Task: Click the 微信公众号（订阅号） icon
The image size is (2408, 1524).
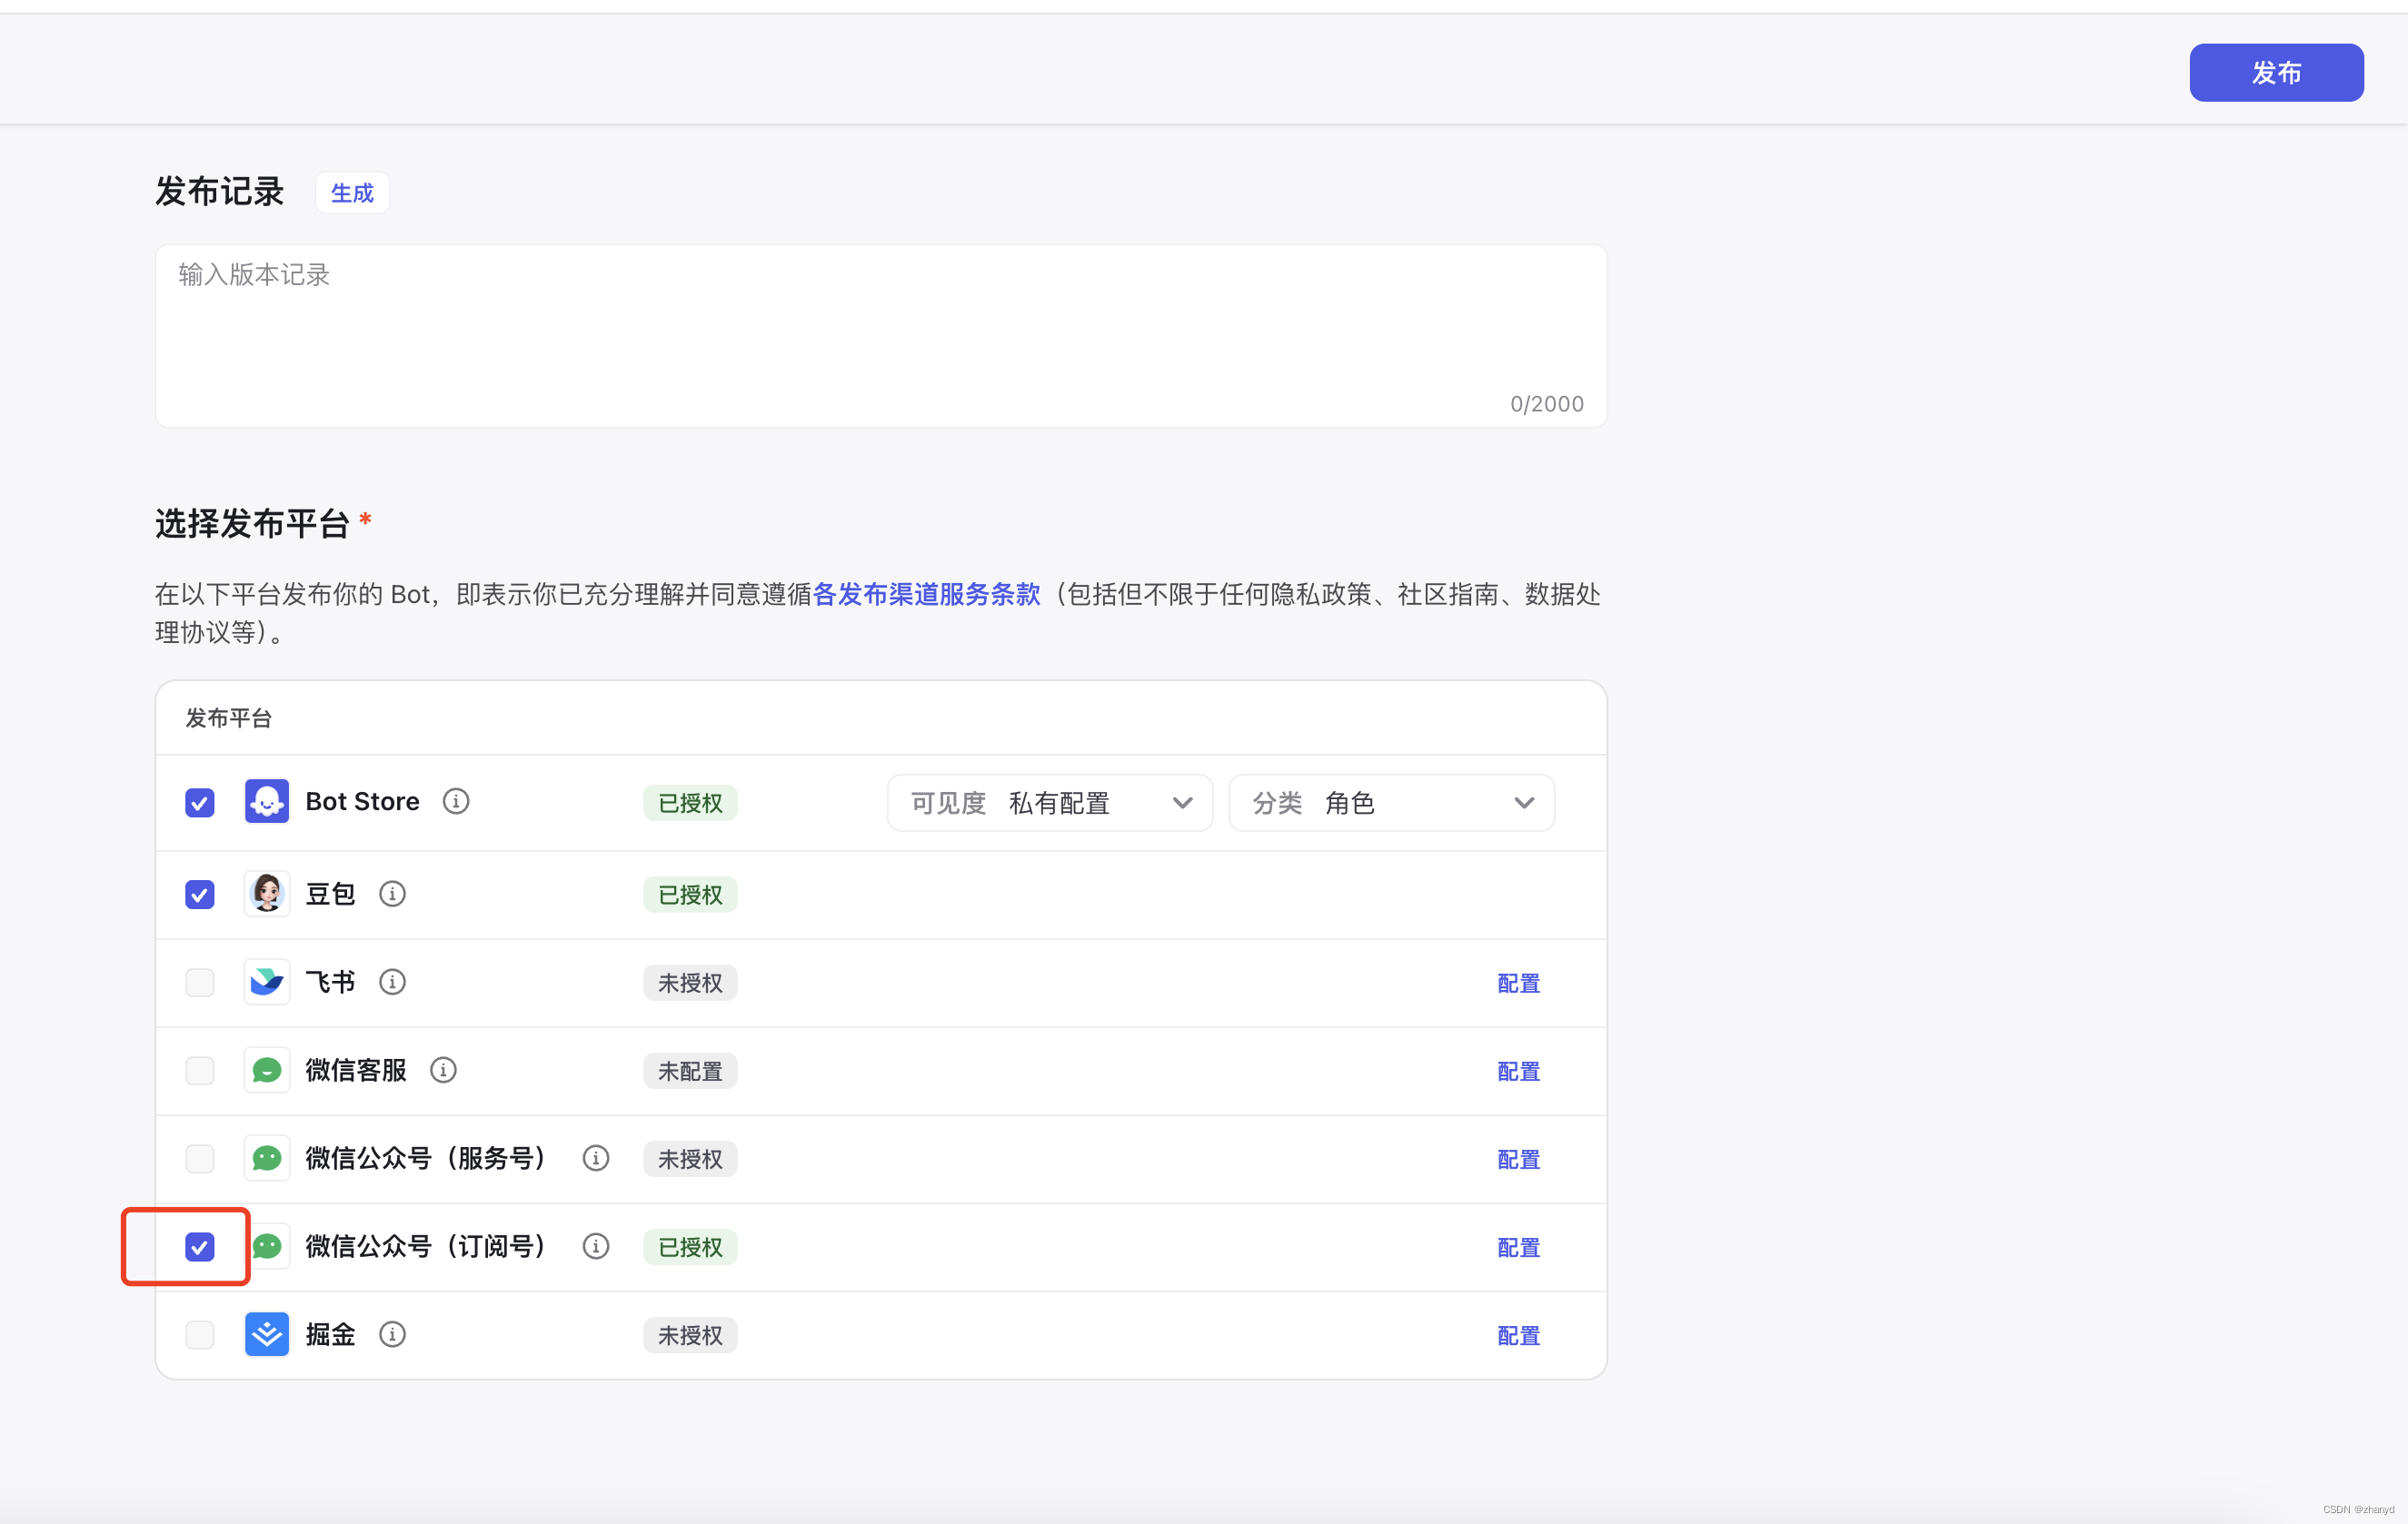Action: (x=267, y=1246)
